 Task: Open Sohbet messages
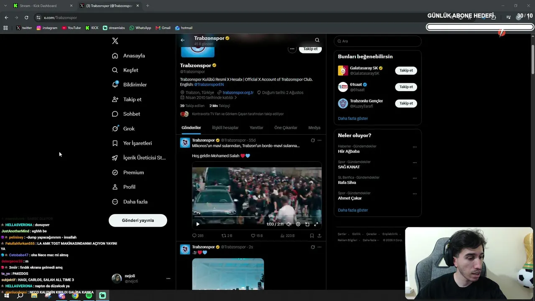click(x=126, y=114)
